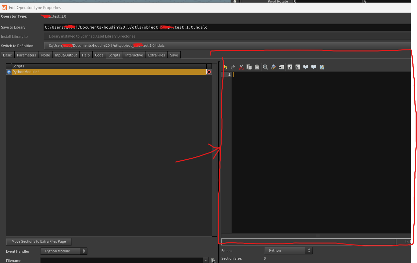417x263 pixels.
Task: Click the Library installed to Scanned Asset text
Action: (92, 36)
